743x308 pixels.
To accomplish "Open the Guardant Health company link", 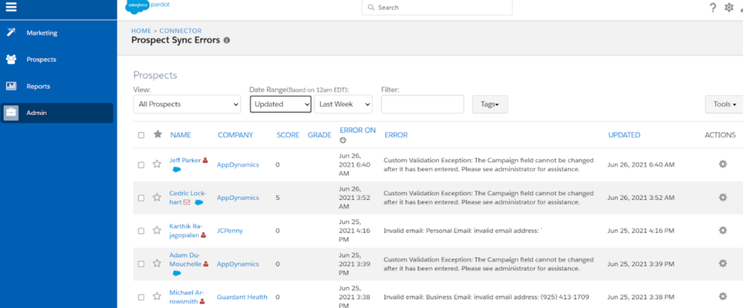I will coord(242,297).
